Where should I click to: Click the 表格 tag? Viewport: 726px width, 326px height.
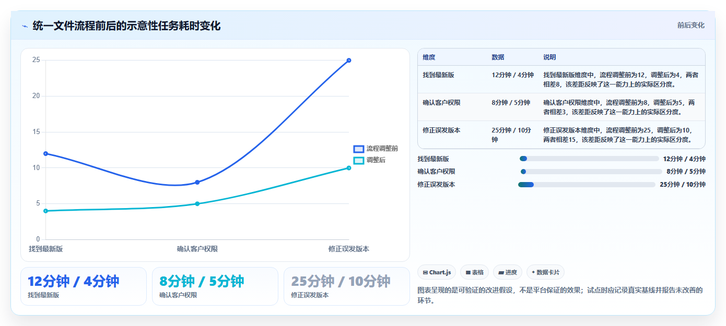474,272
